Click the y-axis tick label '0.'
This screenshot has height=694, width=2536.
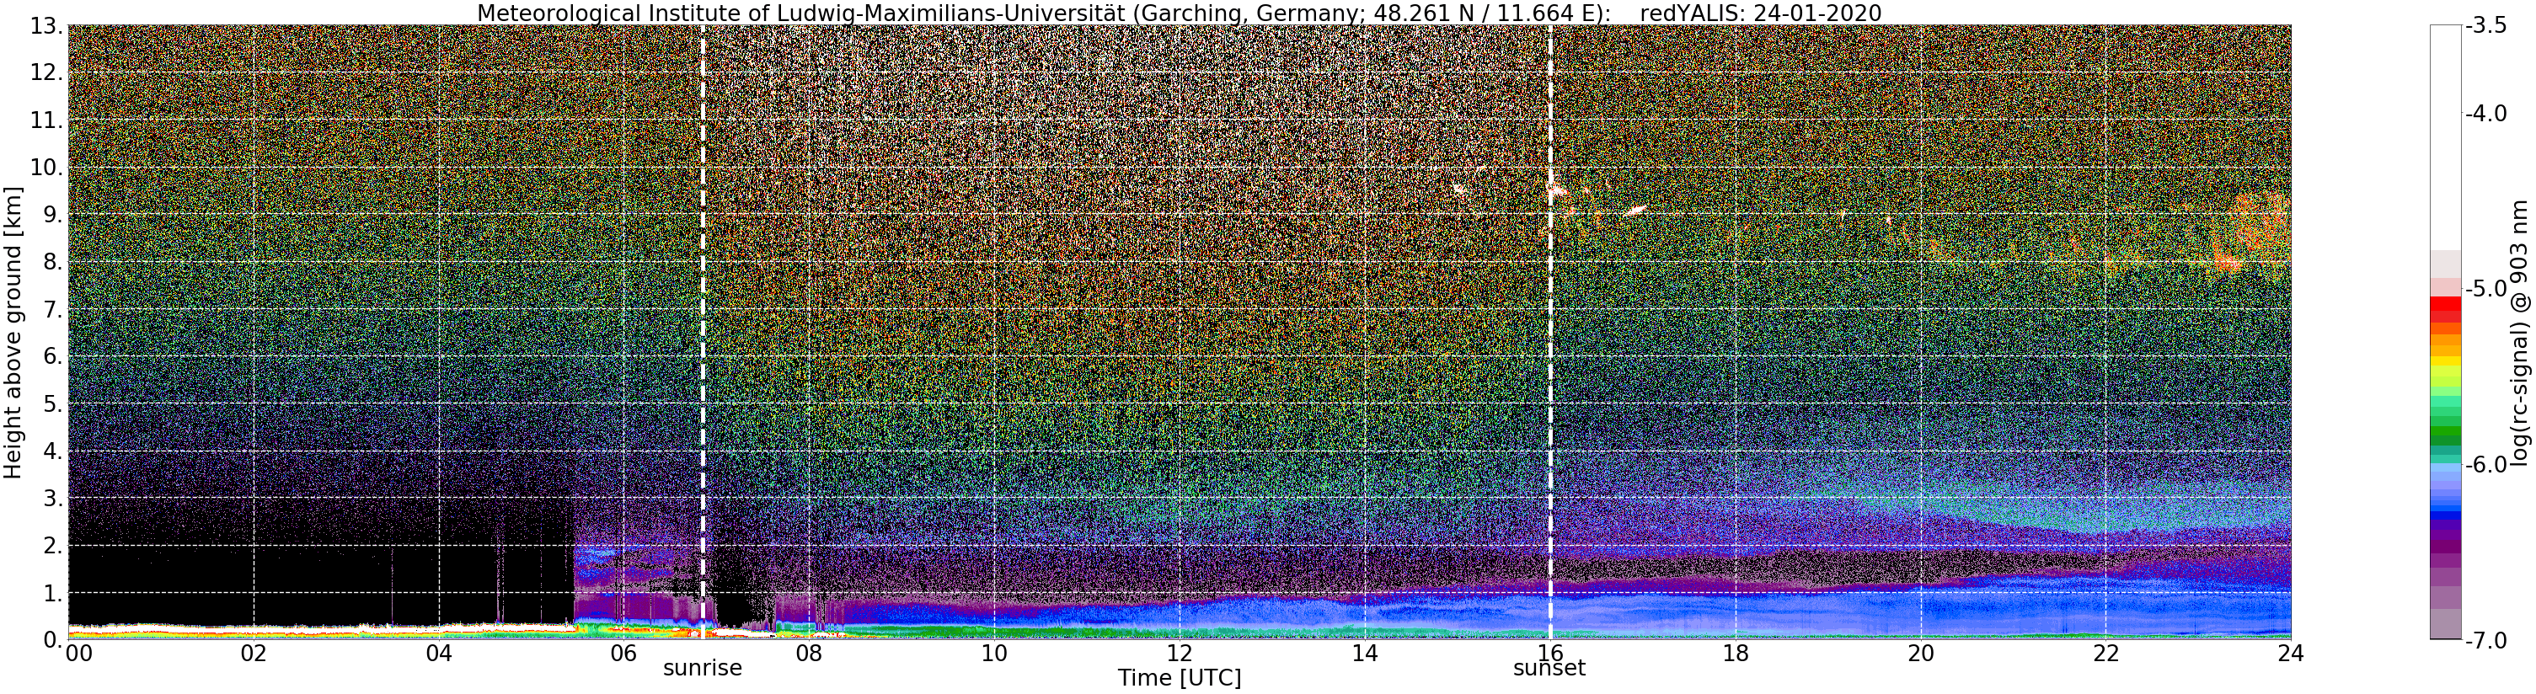click(53, 640)
